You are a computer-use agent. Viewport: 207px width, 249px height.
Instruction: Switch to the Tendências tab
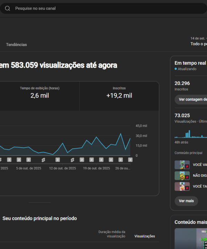click(16, 45)
